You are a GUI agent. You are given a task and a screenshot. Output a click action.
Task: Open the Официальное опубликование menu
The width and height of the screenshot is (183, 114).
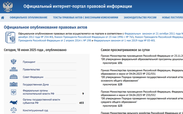pos(28,18)
